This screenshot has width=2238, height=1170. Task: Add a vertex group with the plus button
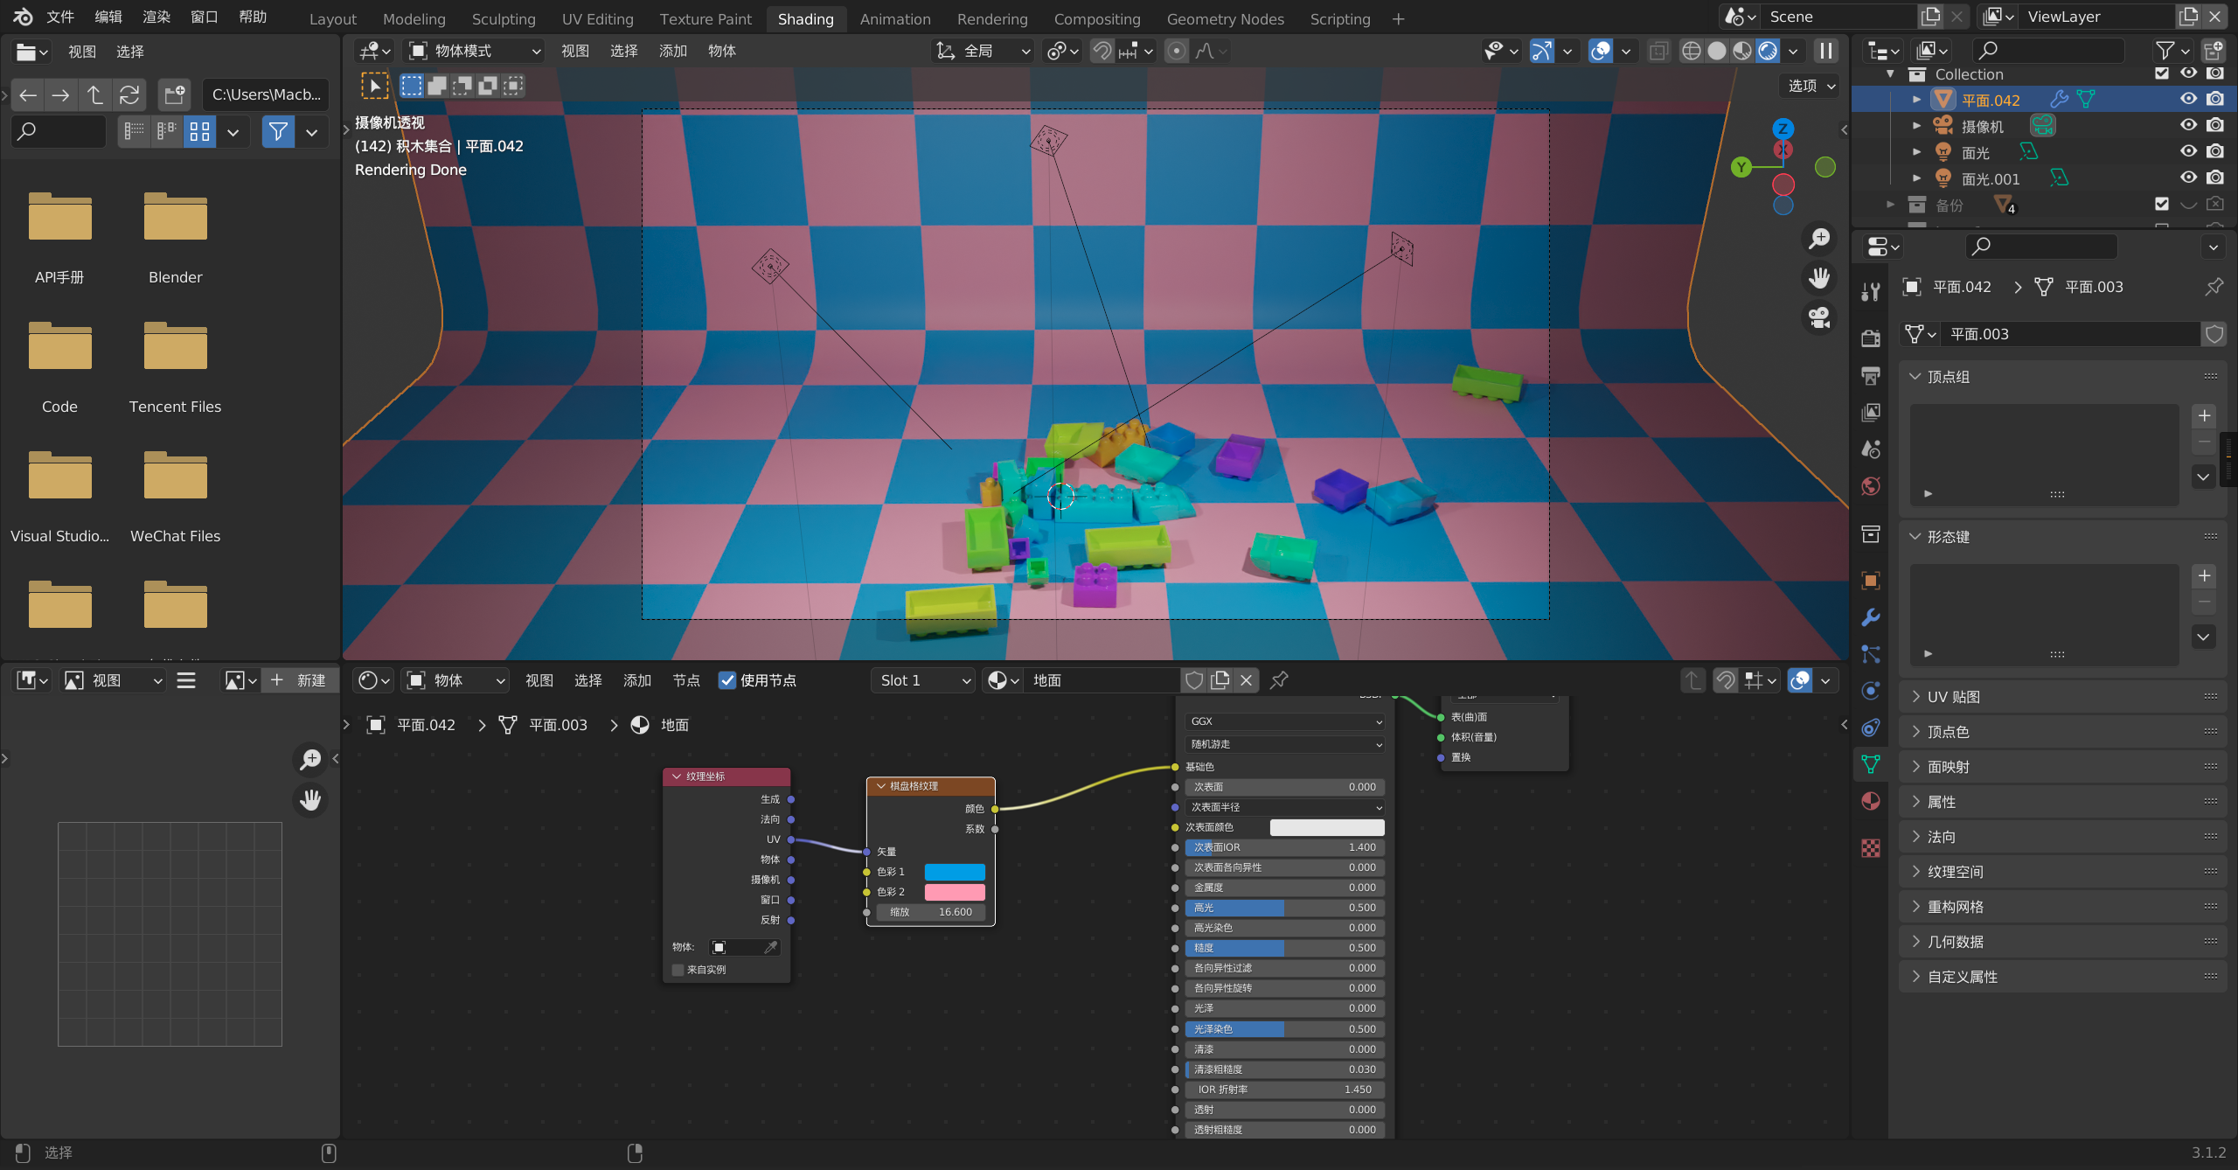[2204, 415]
